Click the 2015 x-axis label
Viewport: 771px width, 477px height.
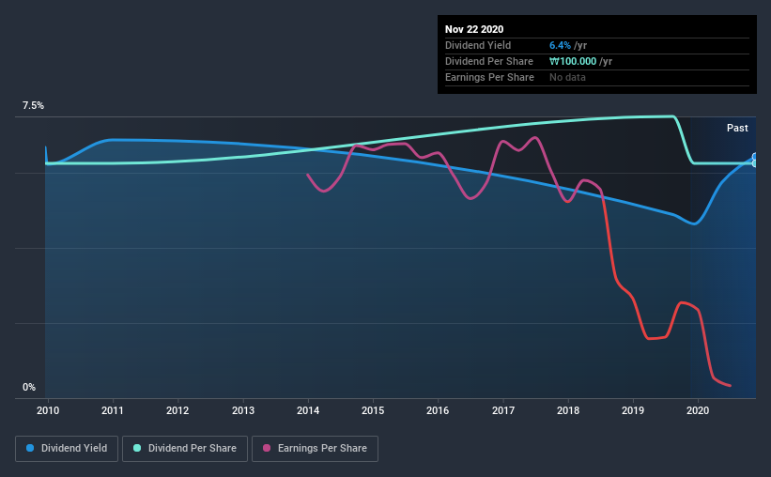pyautogui.click(x=373, y=410)
